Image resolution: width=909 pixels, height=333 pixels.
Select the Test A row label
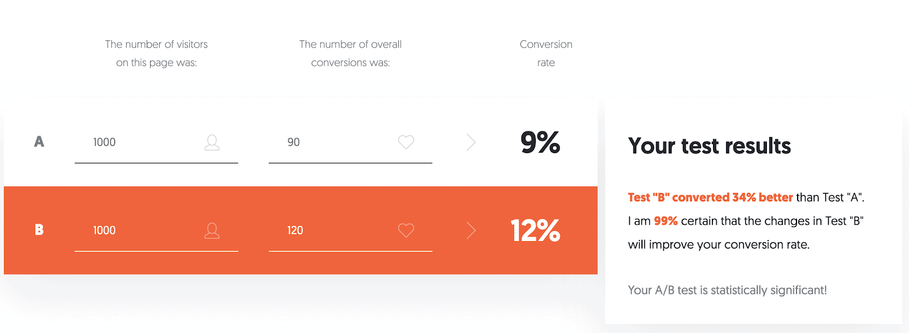point(39,142)
